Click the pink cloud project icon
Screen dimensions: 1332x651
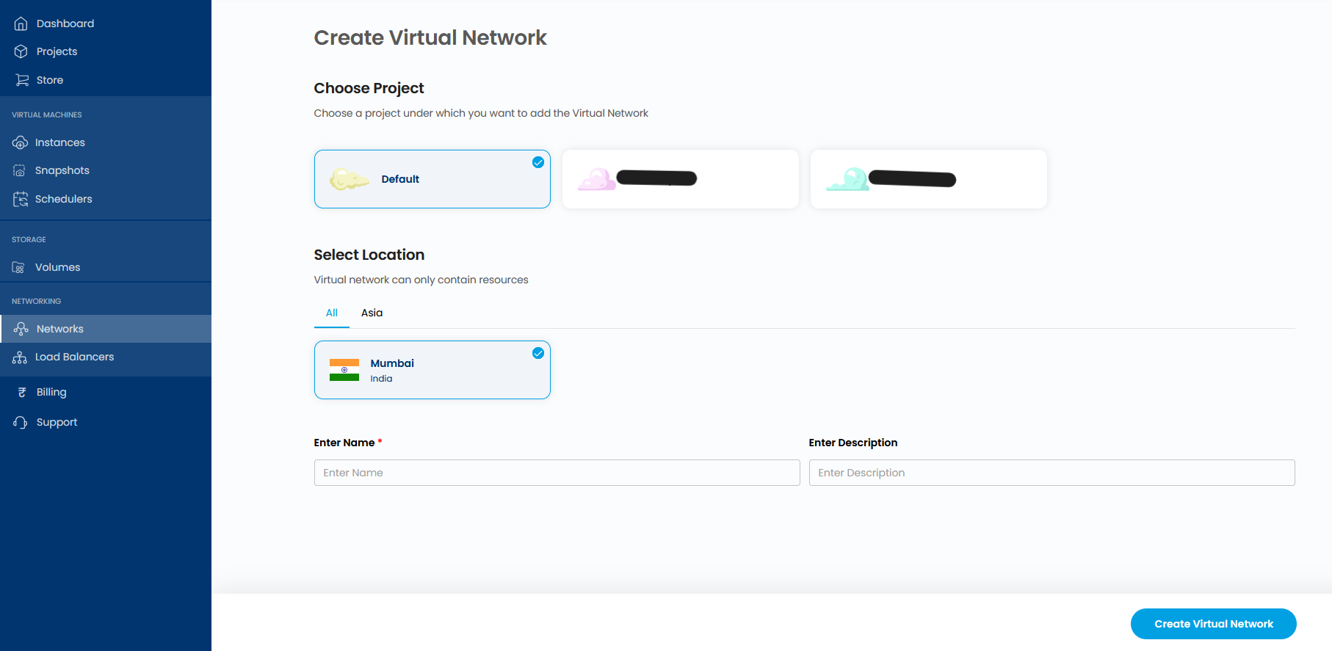point(597,179)
